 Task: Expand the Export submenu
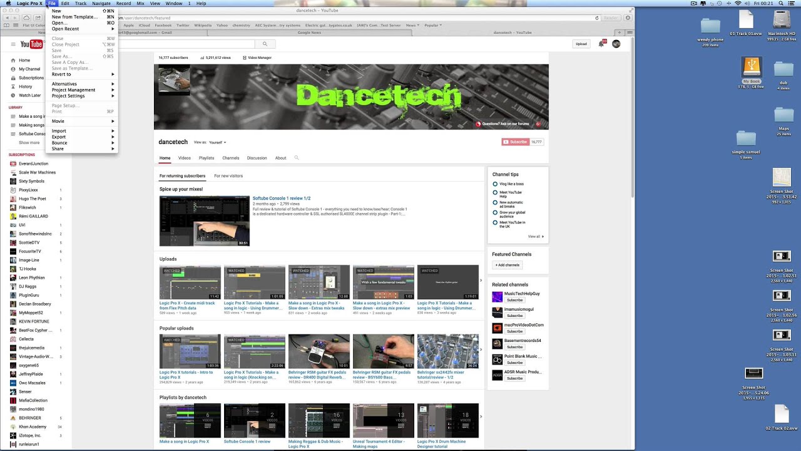pyautogui.click(x=82, y=137)
